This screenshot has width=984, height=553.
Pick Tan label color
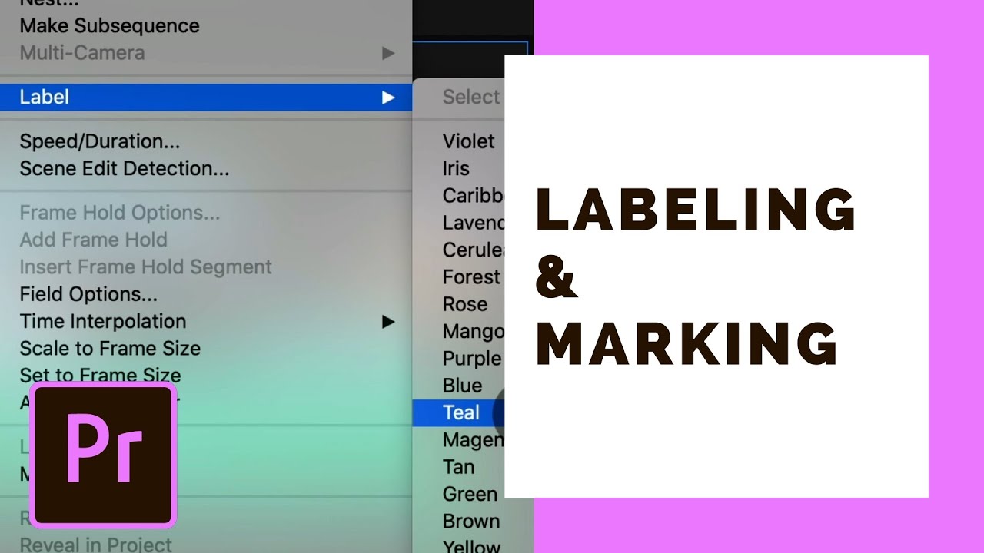(x=459, y=467)
